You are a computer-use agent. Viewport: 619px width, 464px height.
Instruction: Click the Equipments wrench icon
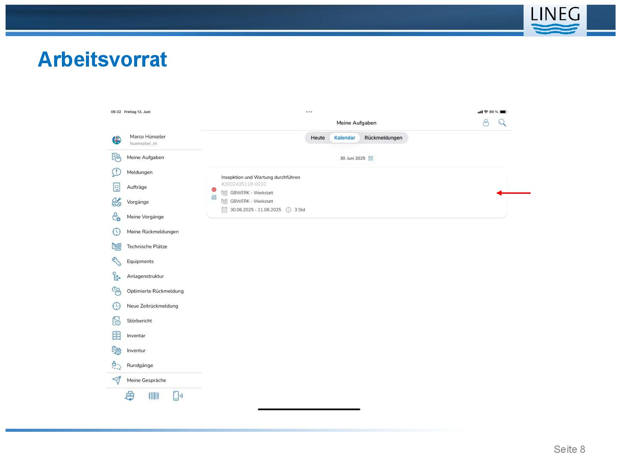click(x=116, y=262)
